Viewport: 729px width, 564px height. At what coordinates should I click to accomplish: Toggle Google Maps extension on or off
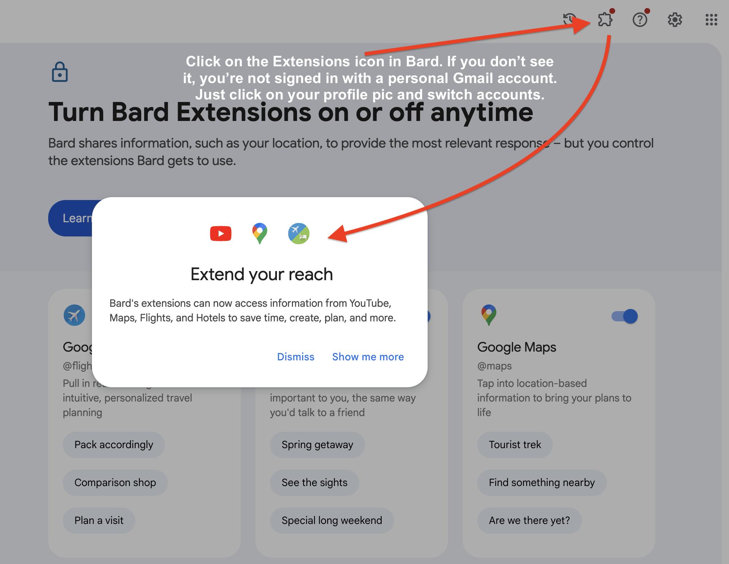[625, 316]
